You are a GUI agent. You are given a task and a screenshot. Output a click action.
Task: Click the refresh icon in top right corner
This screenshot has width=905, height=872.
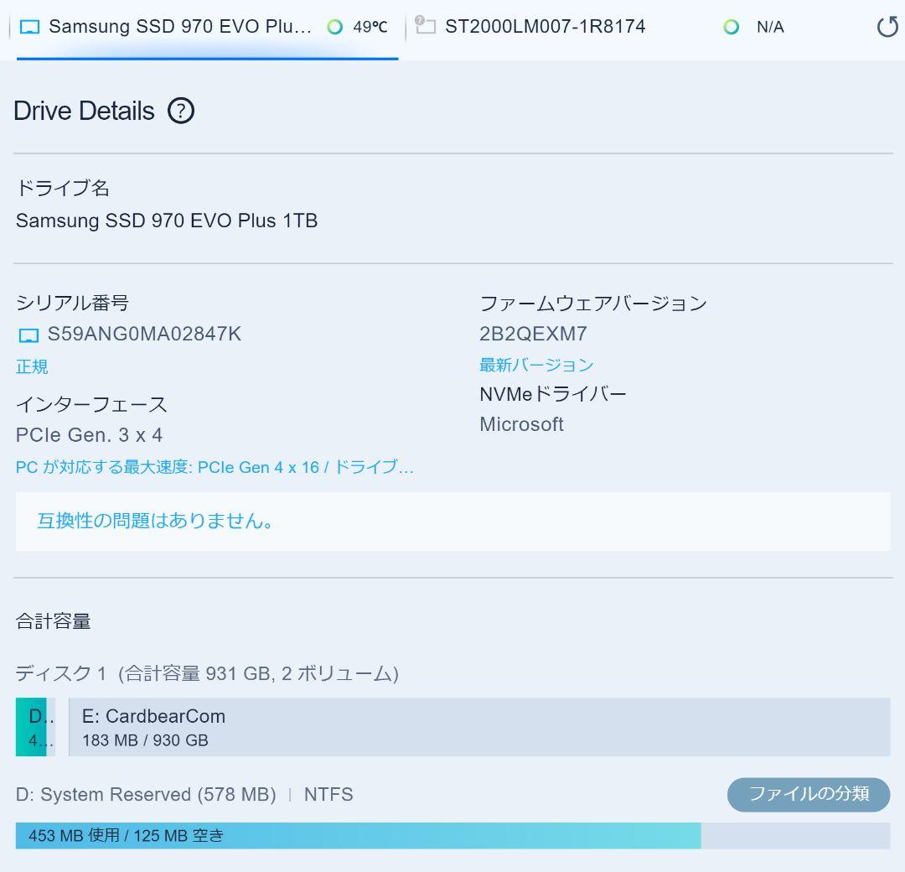887,26
